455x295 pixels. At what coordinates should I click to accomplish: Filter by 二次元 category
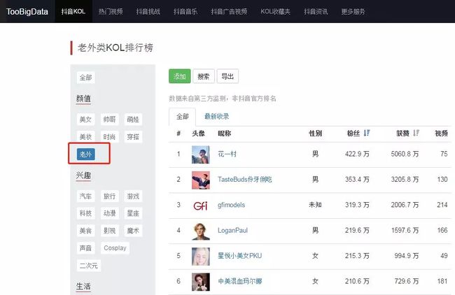pos(88,266)
